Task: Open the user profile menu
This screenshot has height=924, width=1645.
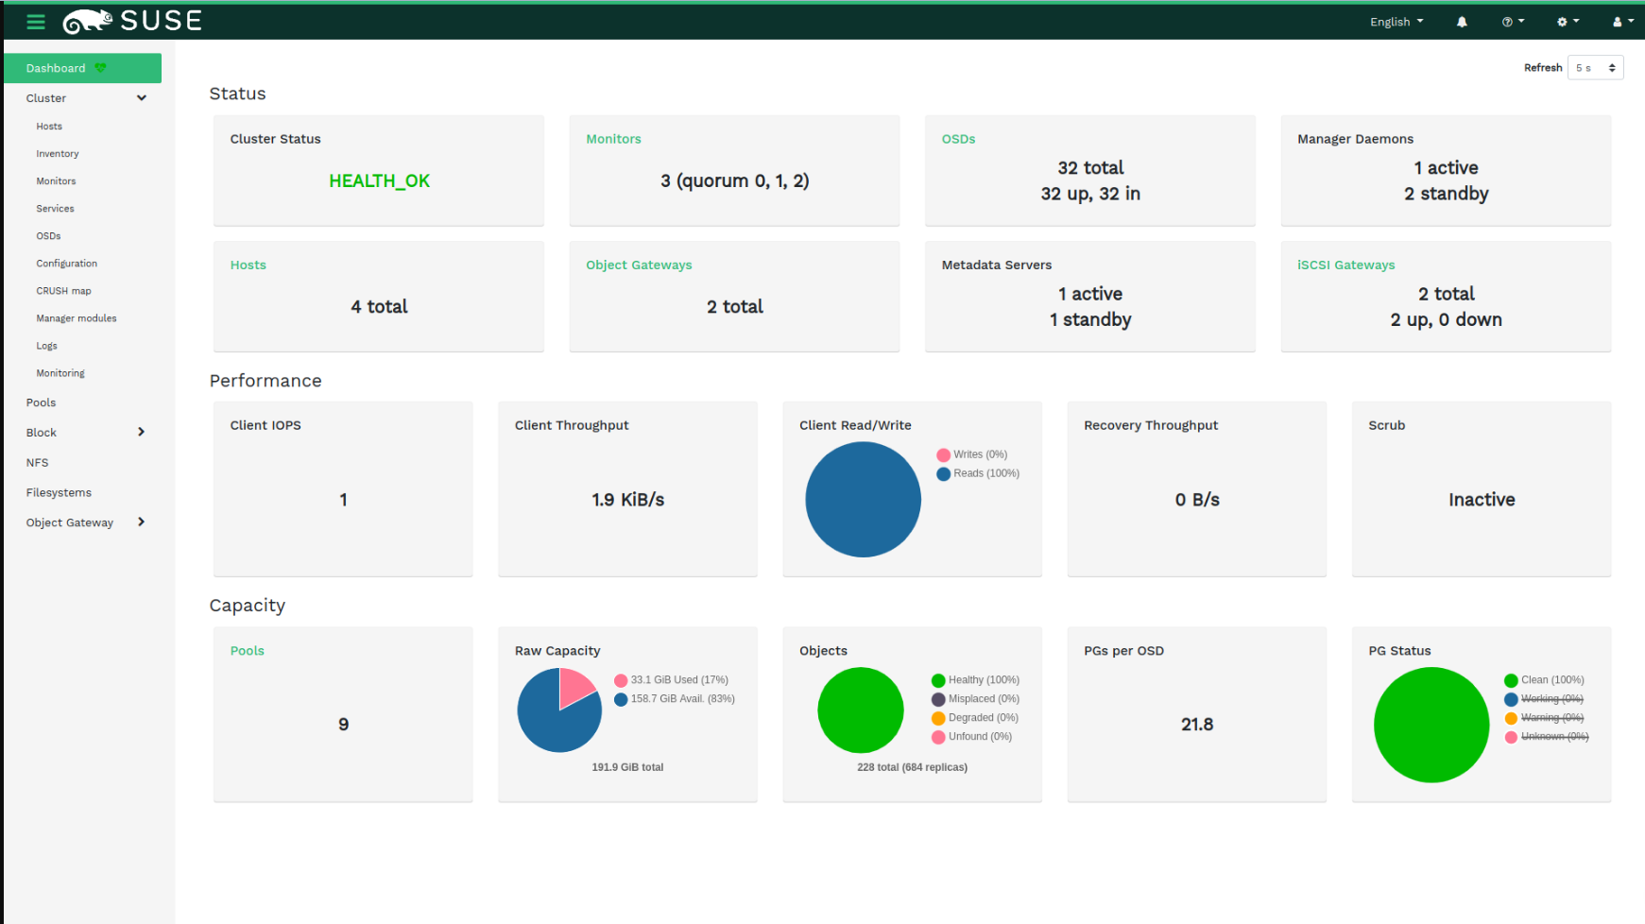Action: tap(1622, 22)
